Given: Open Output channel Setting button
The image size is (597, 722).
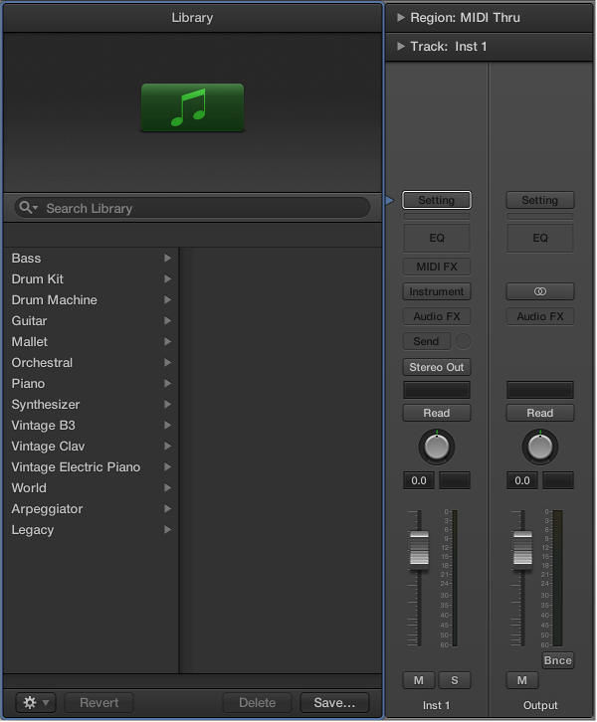Looking at the screenshot, I should (540, 200).
